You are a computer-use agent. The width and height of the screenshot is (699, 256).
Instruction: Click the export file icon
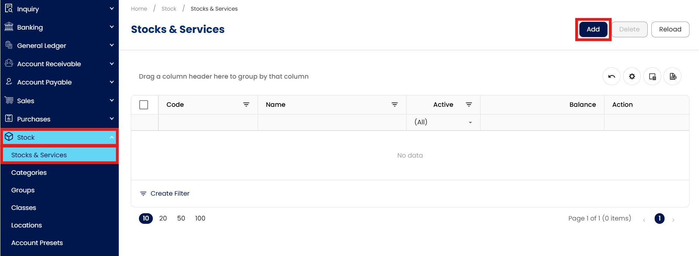[673, 76]
